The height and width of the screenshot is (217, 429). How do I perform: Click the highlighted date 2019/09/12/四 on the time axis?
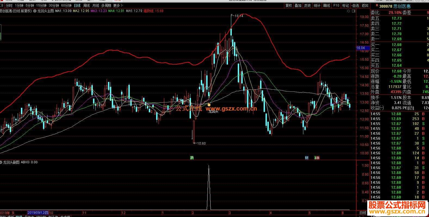pos(38,213)
